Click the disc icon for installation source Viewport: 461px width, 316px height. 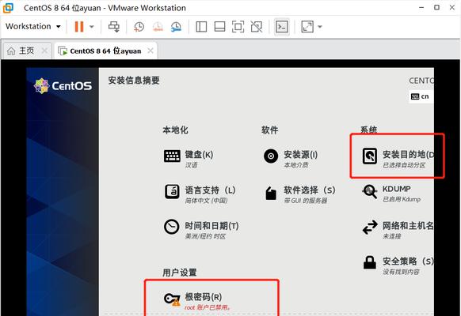click(x=271, y=156)
